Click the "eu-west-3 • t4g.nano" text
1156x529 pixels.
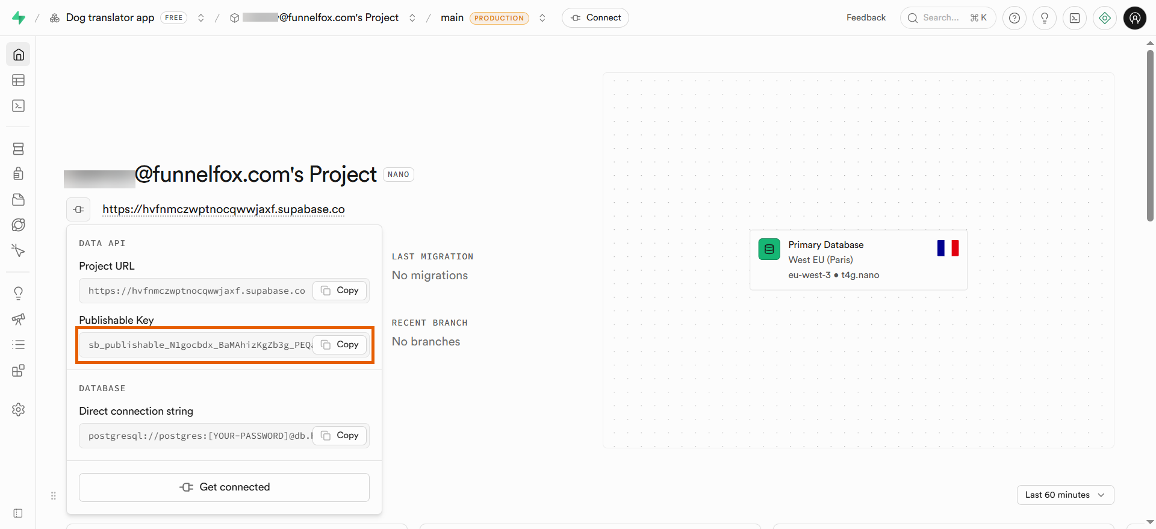click(834, 275)
